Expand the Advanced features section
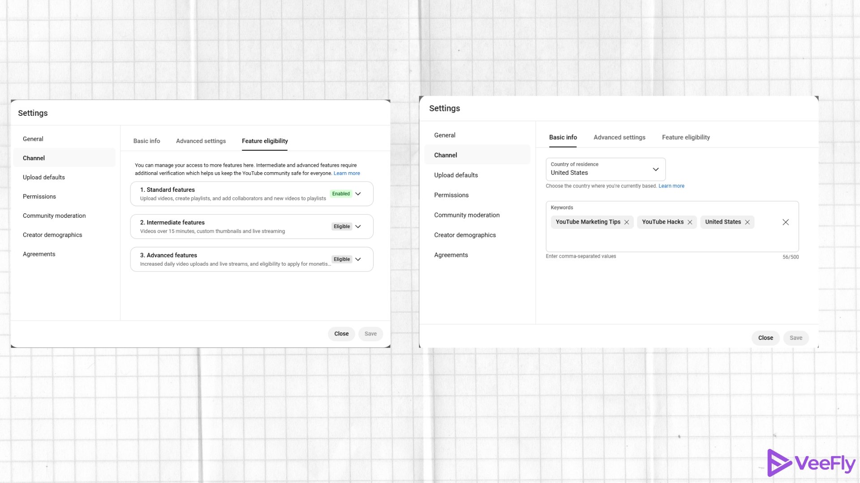860x483 pixels. (358, 259)
